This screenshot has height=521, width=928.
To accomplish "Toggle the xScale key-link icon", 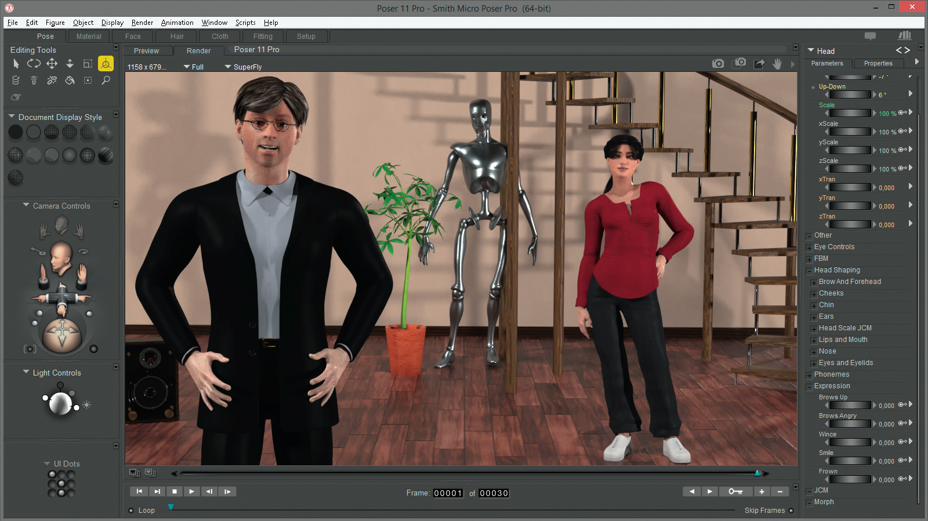I will click(x=902, y=132).
